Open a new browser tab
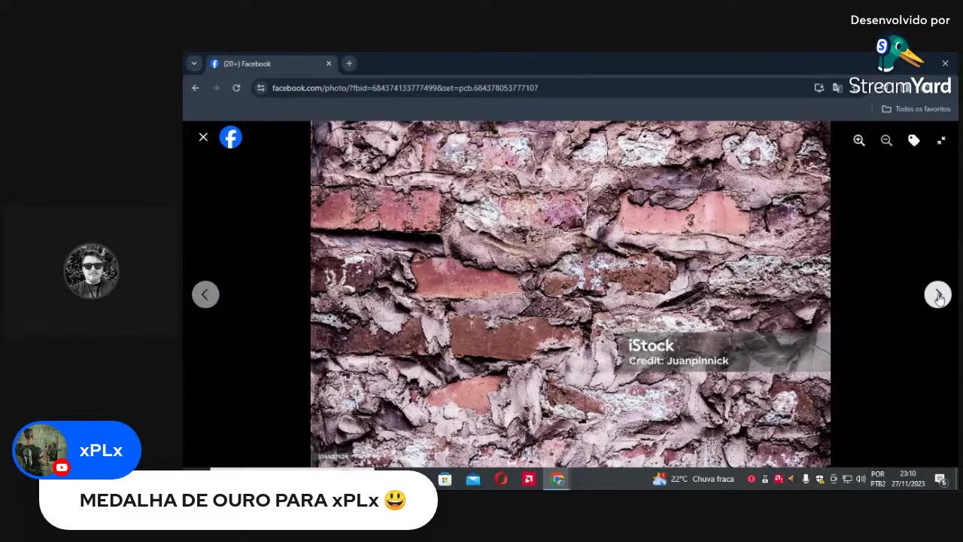This screenshot has height=542, width=963. click(349, 64)
